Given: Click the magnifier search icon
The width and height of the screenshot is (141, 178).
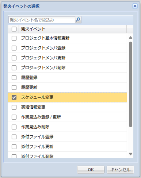Looking at the screenshot, I should point(78,20).
